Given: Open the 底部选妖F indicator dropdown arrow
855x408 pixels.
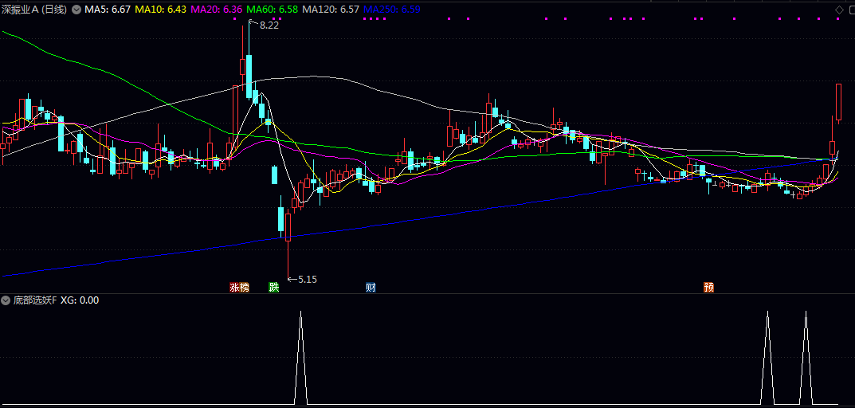Looking at the screenshot, I should pos(7,300).
